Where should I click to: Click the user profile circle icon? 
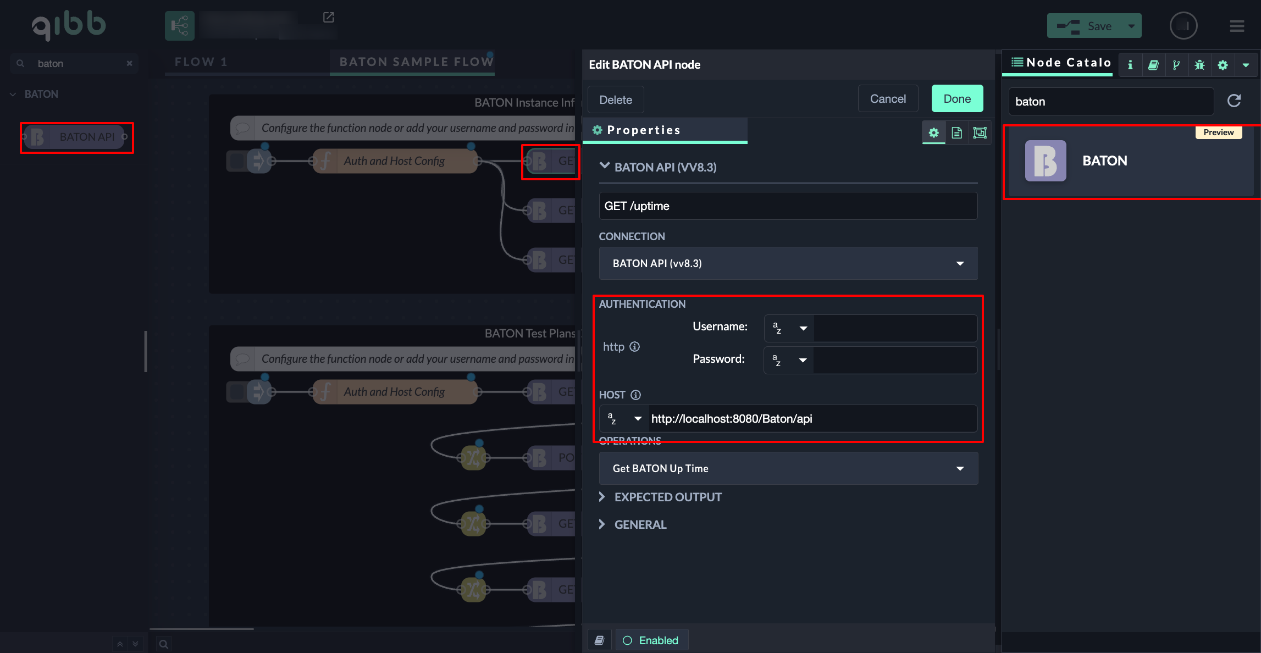[x=1183, y=26]
